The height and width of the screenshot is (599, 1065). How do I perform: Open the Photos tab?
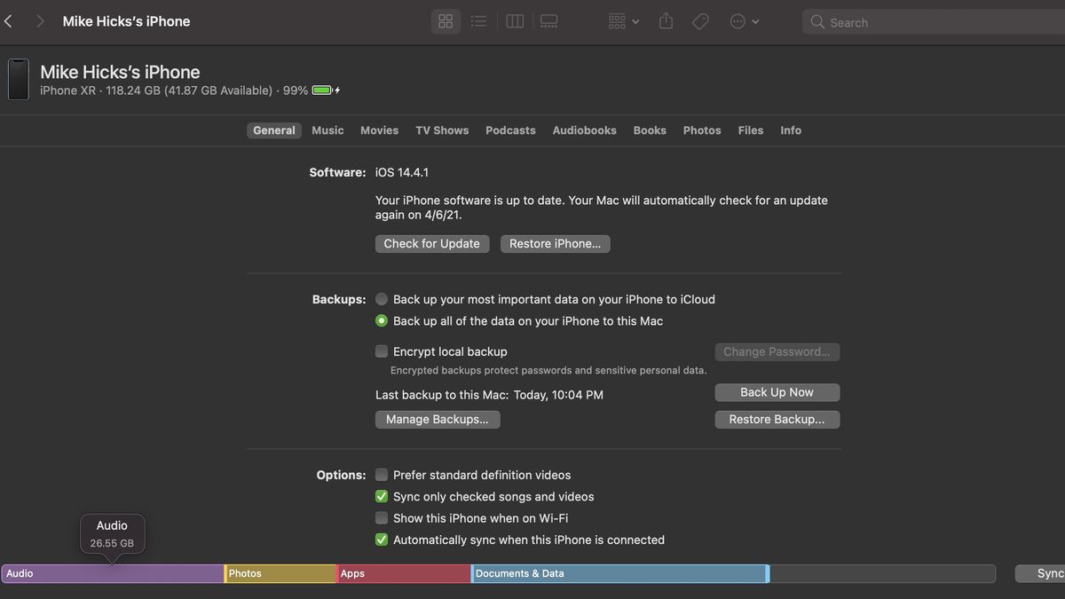pos(702,130)
